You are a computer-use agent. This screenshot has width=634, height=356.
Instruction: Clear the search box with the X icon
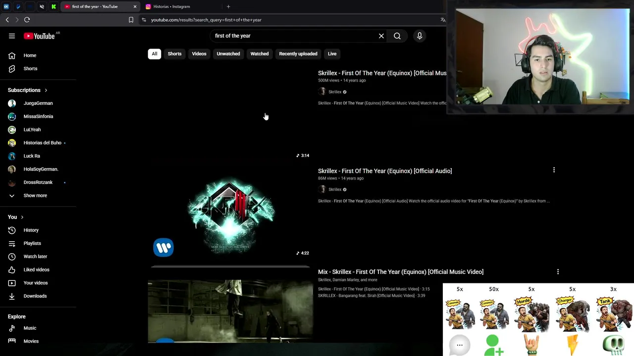(x=381, y=36)
